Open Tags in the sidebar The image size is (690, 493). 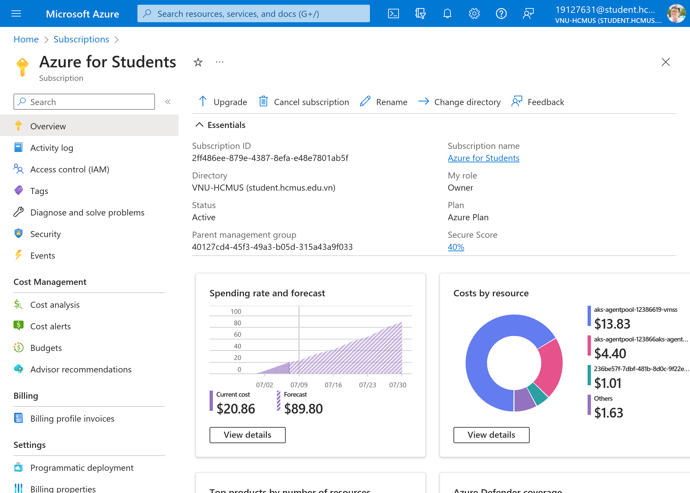89,191
